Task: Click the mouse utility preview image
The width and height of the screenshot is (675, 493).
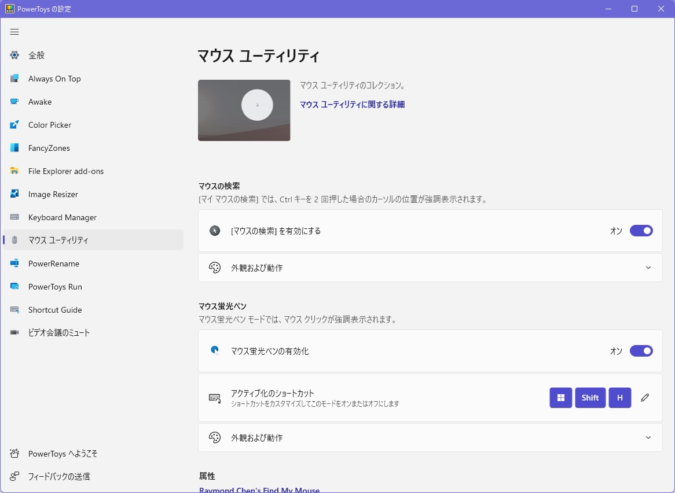Action: 244,110
